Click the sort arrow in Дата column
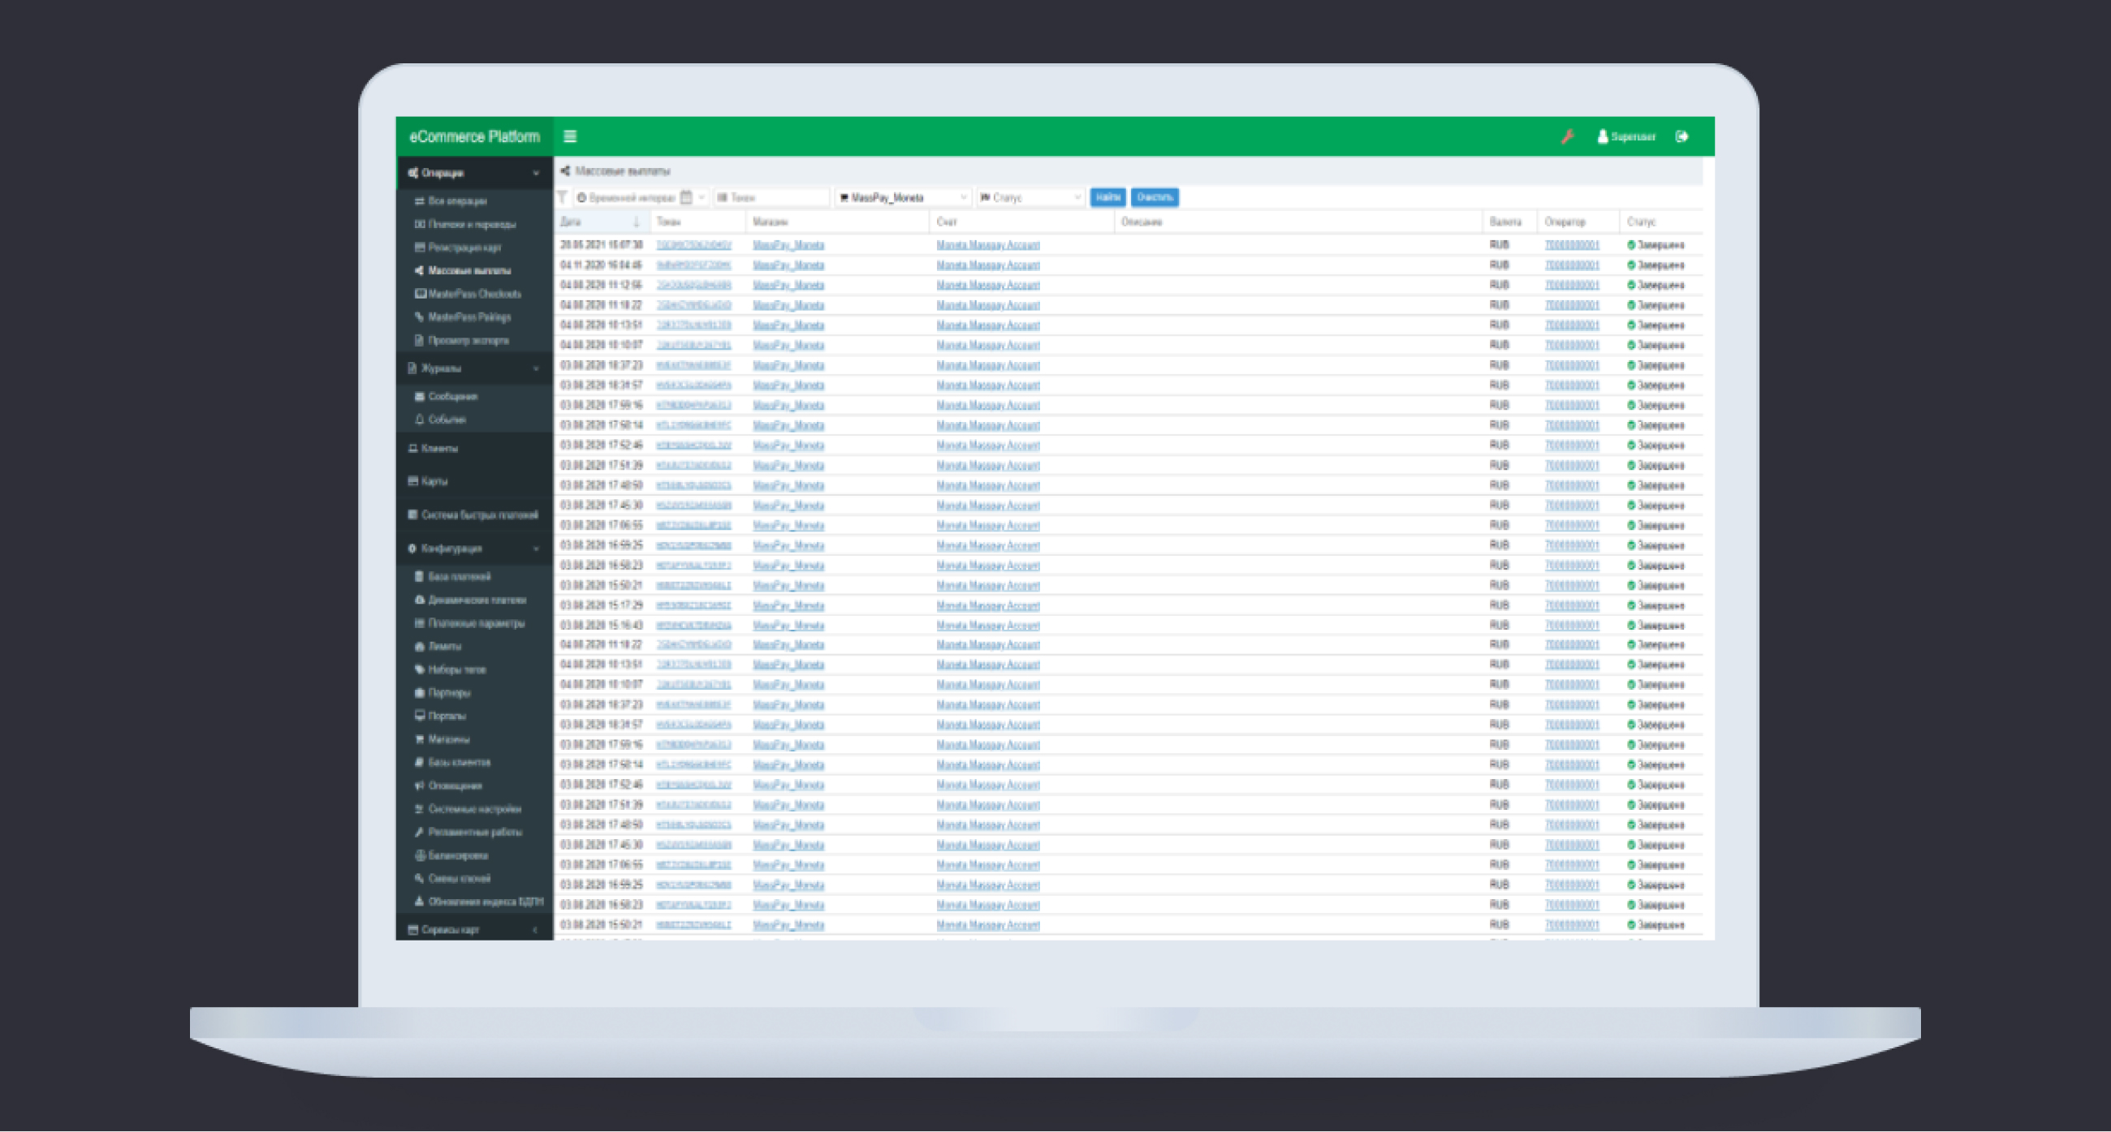The image size is (2111, 1132). click(x=636, y=222)
